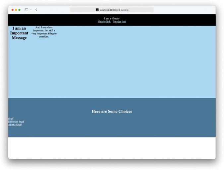Minimize the window using yellow button
The height and width of the screenshot is (170, 224).
[16, 10]
